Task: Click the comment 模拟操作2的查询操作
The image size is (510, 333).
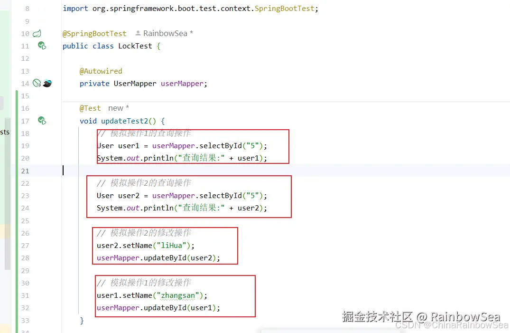Action: point(144,183)
